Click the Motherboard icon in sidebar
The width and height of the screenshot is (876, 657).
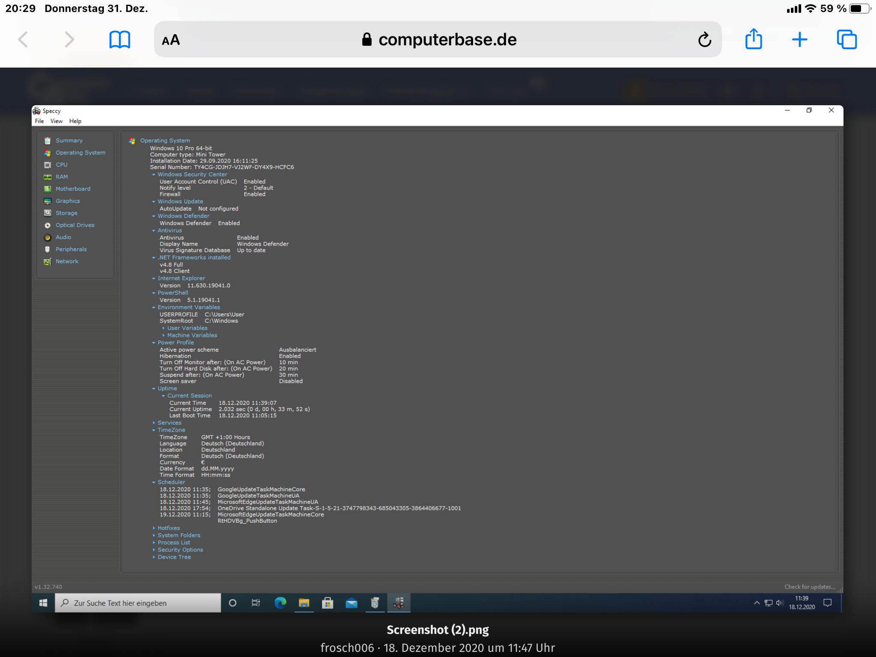(x=47, y=189)
